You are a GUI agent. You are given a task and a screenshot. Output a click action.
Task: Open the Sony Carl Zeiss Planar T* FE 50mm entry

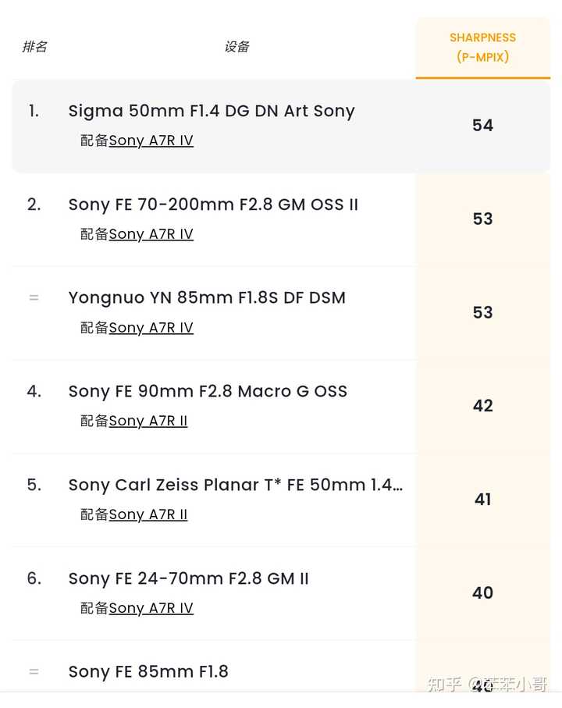tap(236, 485)
